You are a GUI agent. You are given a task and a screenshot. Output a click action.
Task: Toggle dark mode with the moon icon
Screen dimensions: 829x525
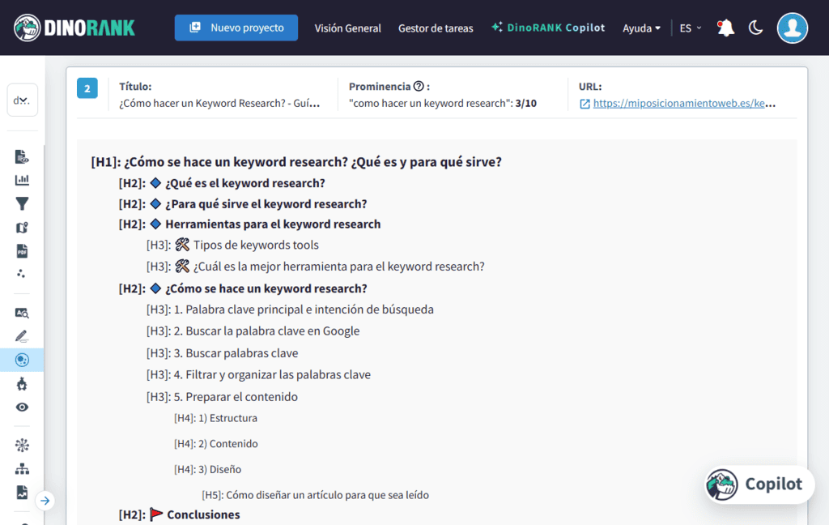tap(755, 28)
